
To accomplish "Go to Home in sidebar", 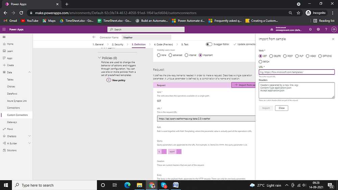I will [10, 44].
